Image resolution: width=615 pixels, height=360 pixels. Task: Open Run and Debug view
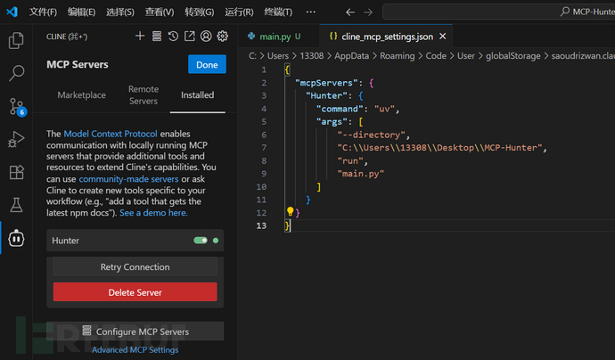pos(16,139)
